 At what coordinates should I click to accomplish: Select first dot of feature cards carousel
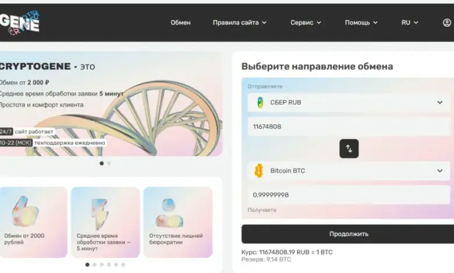coord(87,264)
